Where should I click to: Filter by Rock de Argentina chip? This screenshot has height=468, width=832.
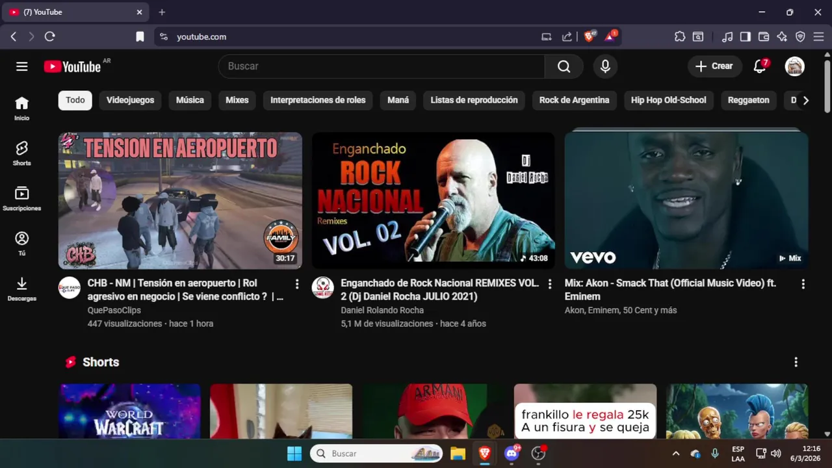tap(575, 100)
